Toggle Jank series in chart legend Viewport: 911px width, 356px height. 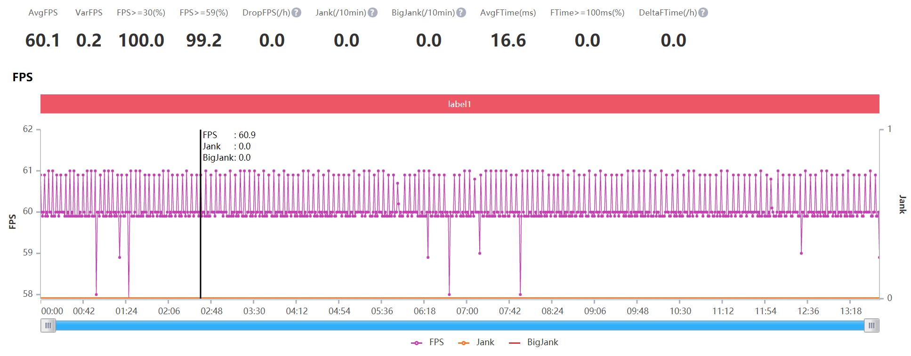click(476, 342)
